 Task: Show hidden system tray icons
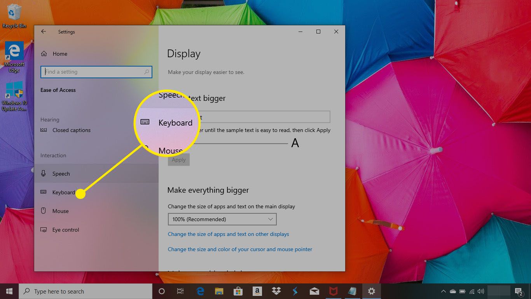pyautogui.click(x=444, y=291)
